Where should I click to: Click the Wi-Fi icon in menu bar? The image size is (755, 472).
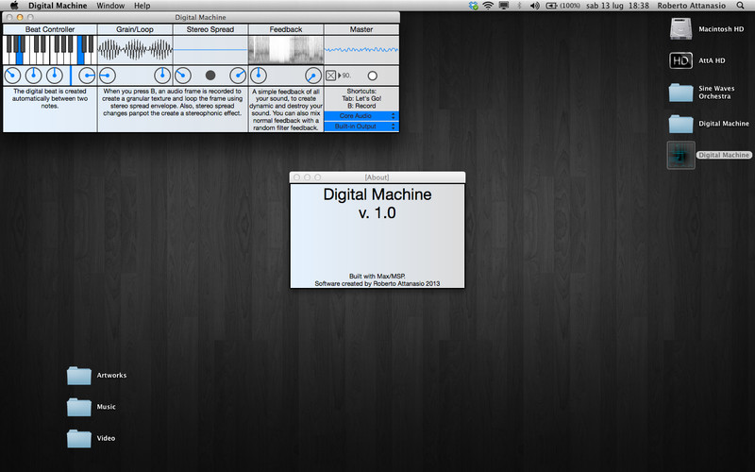point(488,6)
